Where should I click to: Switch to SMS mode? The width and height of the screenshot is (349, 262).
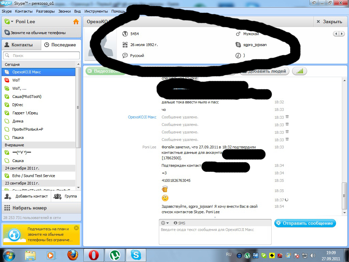tap(179, 223)
